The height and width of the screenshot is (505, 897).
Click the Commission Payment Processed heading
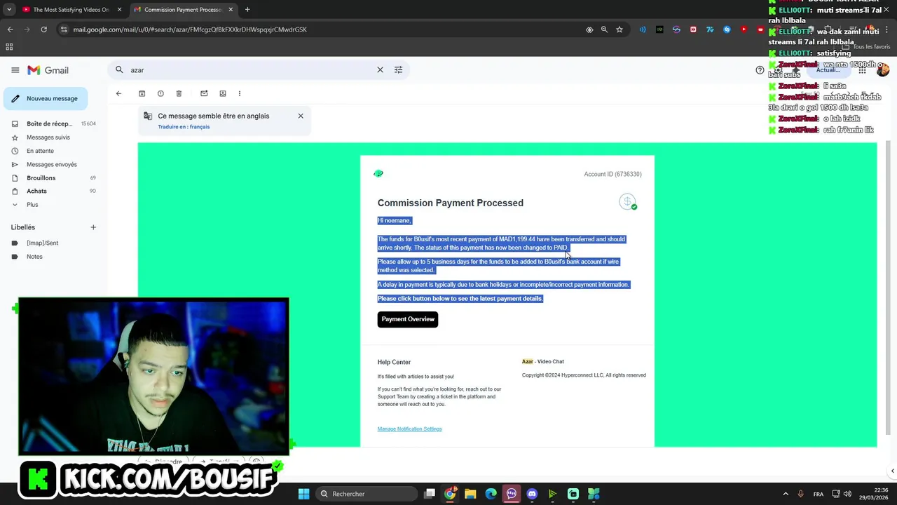451,203
